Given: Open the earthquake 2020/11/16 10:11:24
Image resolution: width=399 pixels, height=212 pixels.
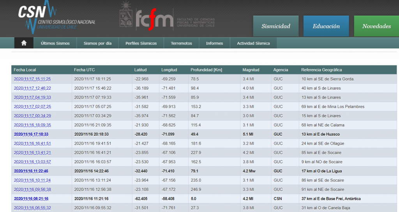Looking at the screenshot, I should point(32,180).
